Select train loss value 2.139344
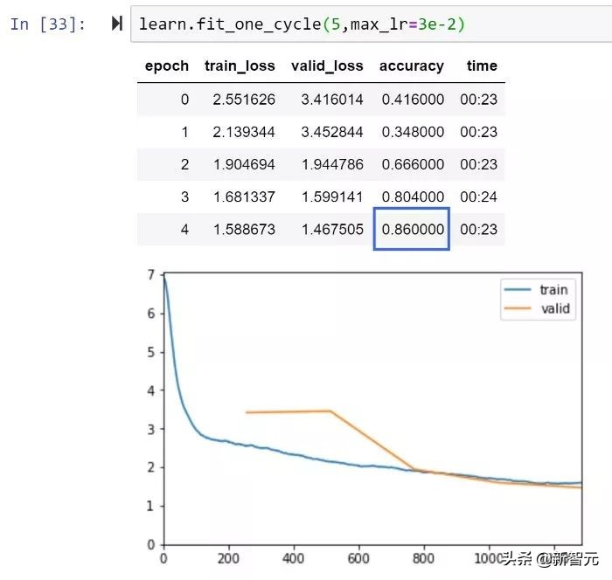This screenshot has width=612, height=580. (x=244, y=132)
